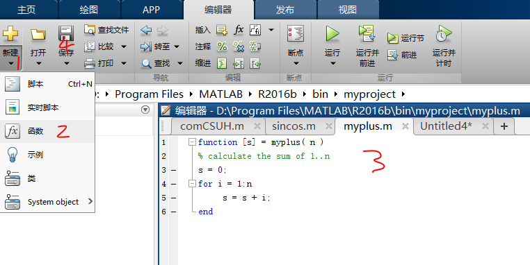Click the Find (查找) magnifier button

click(x=155, y=63)
